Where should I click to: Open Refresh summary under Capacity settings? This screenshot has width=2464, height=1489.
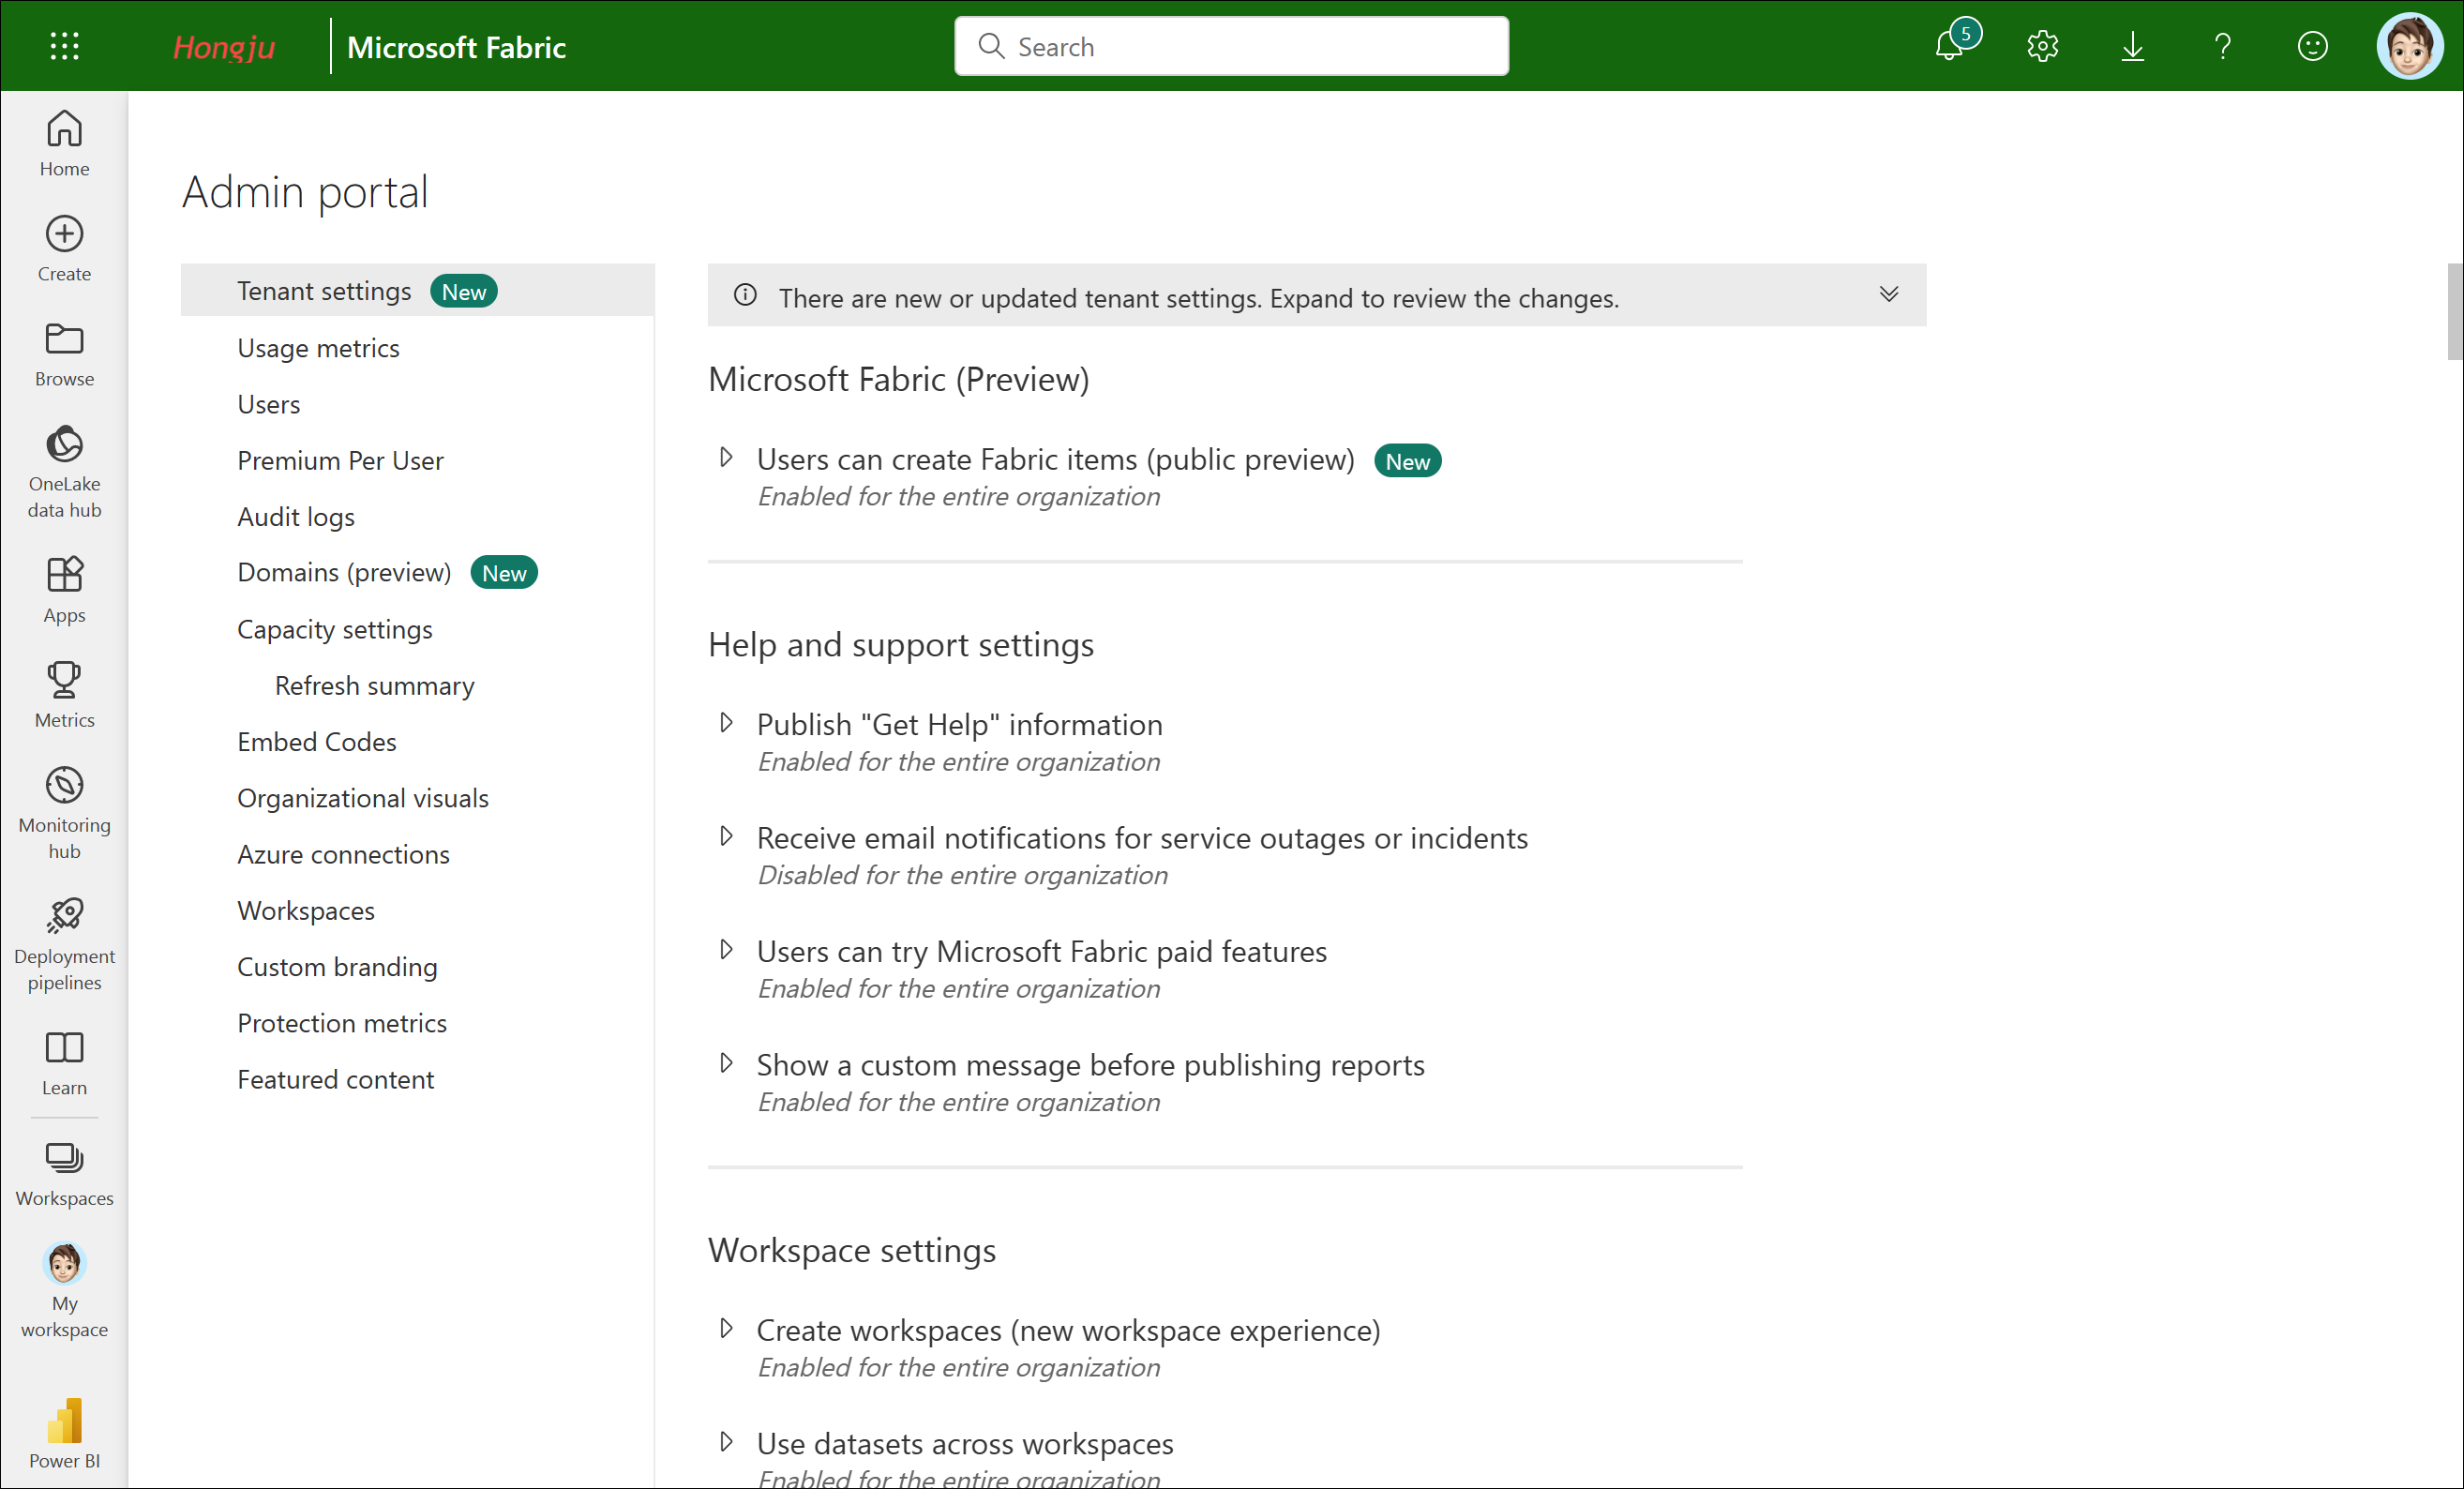(x=374, y=685)
